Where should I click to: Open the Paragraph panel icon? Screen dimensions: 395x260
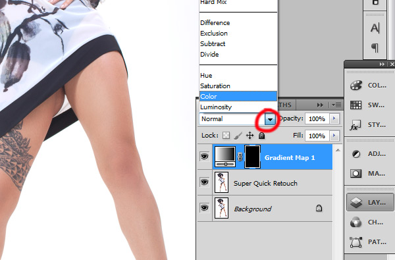click(x=375, y=47)
